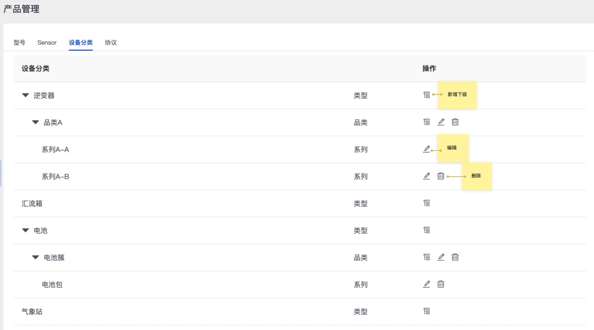Collapse the 品类A node arrow
The image size is (594, 330).
pyautogui.click(x=35, y=122)
